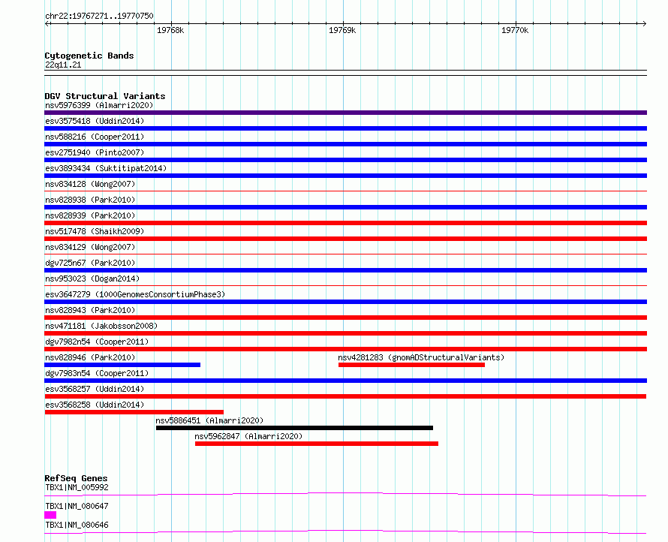The width and height of the screenshot is (668, 542).
Task: Click the RefSeq Genes track header
Action: tap(76, 478)
